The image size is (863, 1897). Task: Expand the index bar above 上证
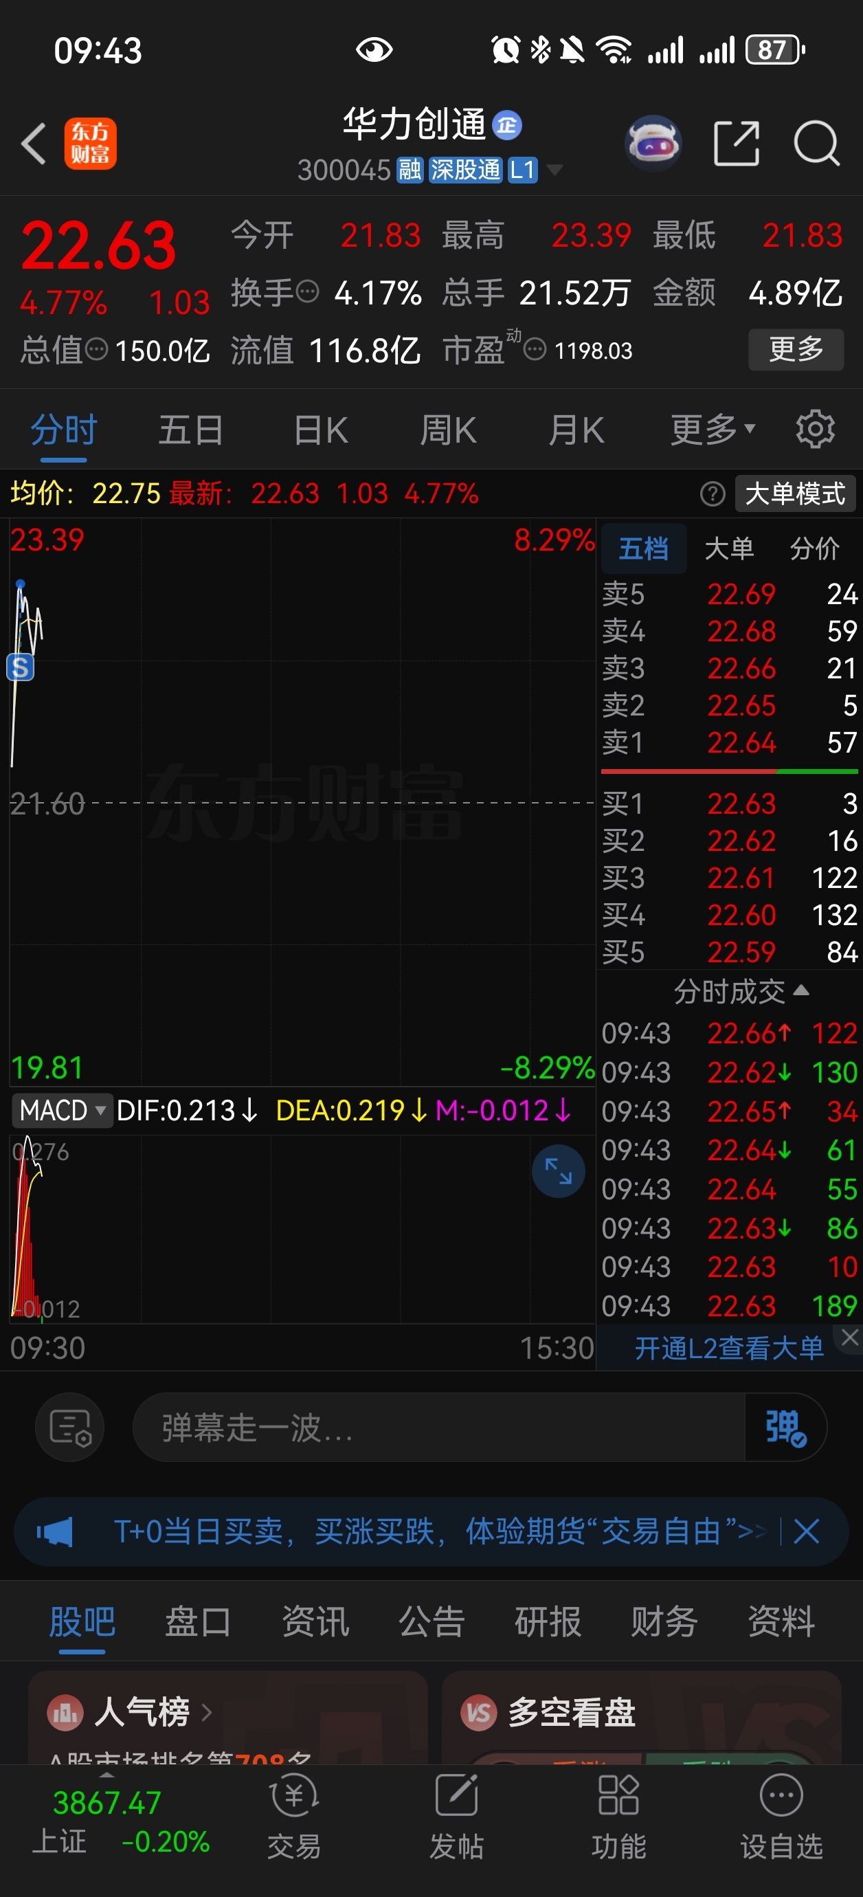(107, 1773)
